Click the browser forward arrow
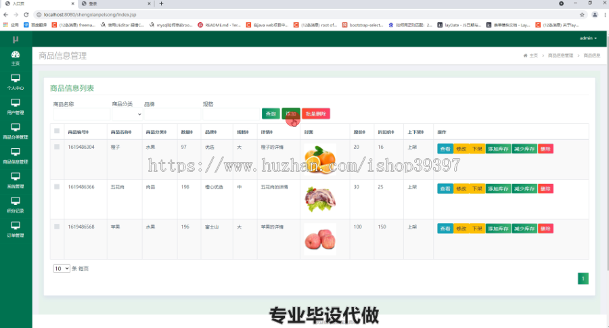 pos(16,15)
